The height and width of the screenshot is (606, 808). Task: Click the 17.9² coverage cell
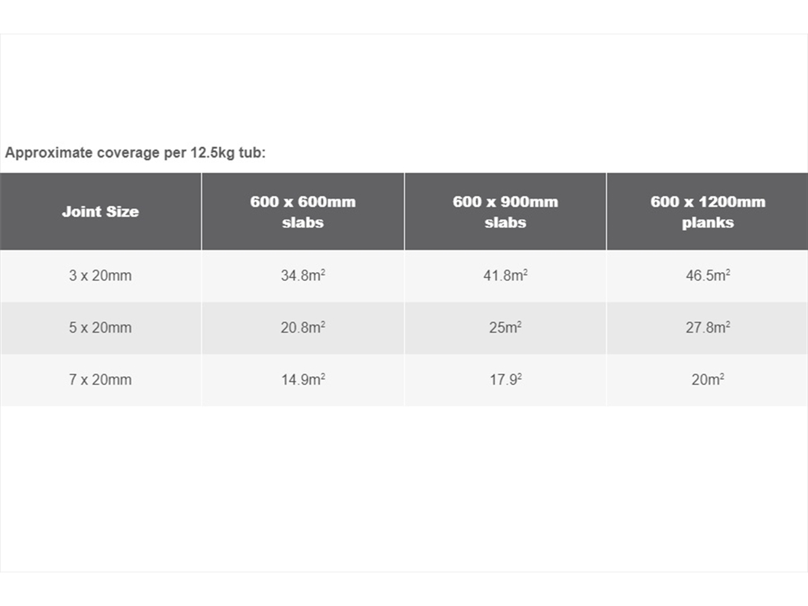[x=505, y=380]
